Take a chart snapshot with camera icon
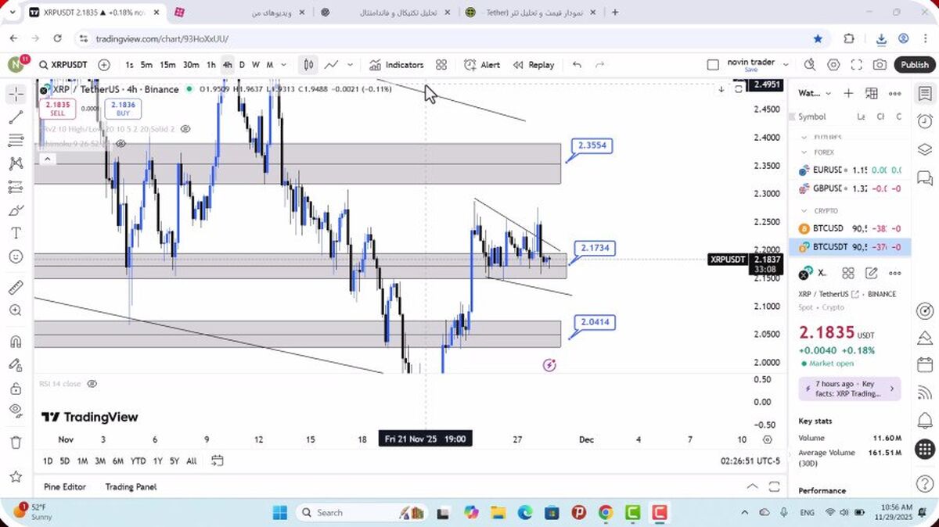The width and height of the screenshot is (939, 527). tap(880, 65)
